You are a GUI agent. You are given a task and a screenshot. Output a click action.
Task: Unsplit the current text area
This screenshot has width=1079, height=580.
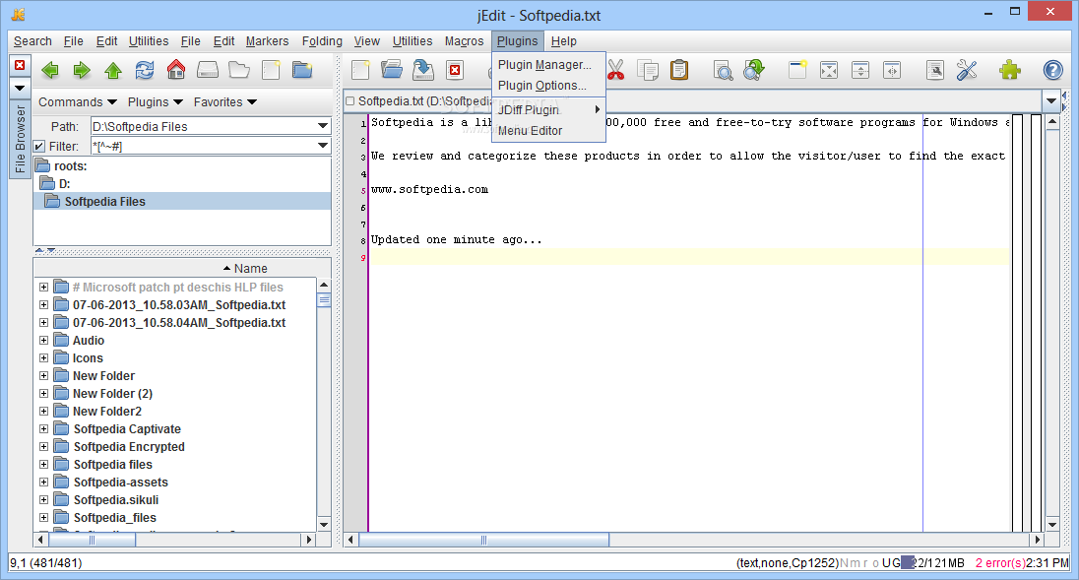coord(829,70)
